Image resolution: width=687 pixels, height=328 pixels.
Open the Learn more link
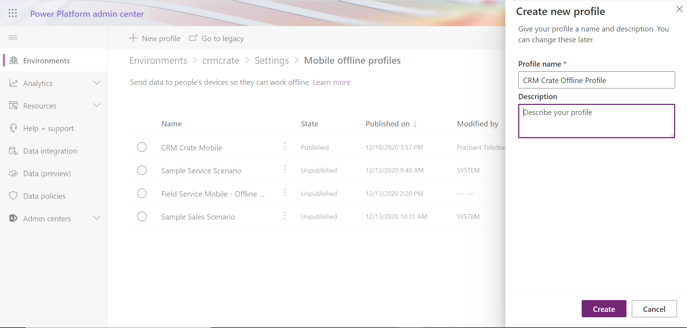(x=331, y=82)
